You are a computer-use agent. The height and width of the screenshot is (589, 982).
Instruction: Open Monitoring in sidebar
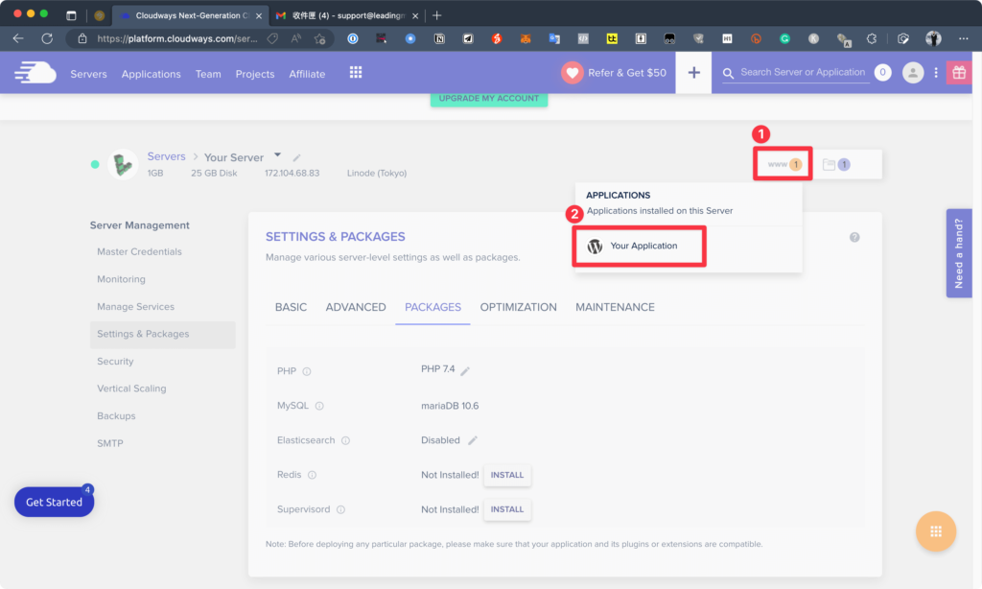(x=121, y=279)
